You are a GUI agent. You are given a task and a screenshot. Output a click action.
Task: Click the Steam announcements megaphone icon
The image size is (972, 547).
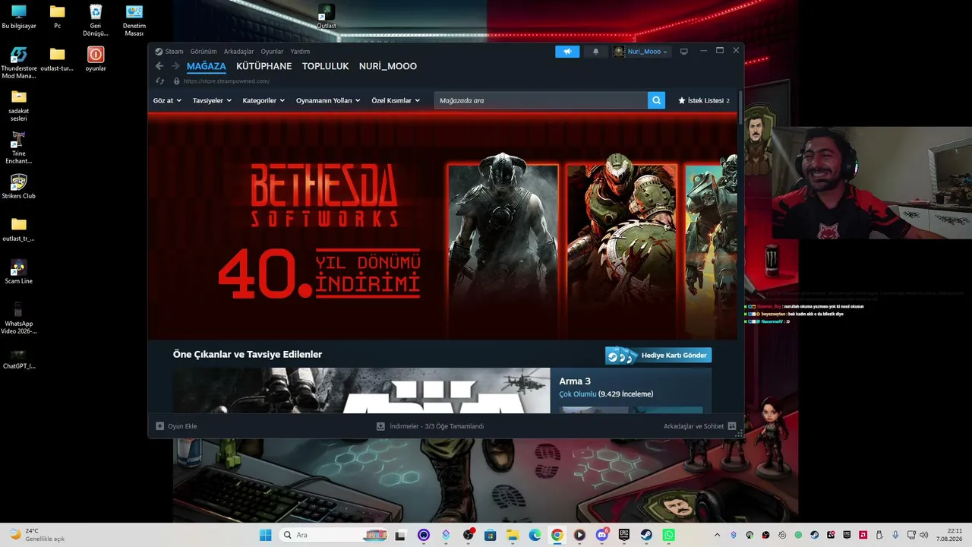tap(567, 52)
